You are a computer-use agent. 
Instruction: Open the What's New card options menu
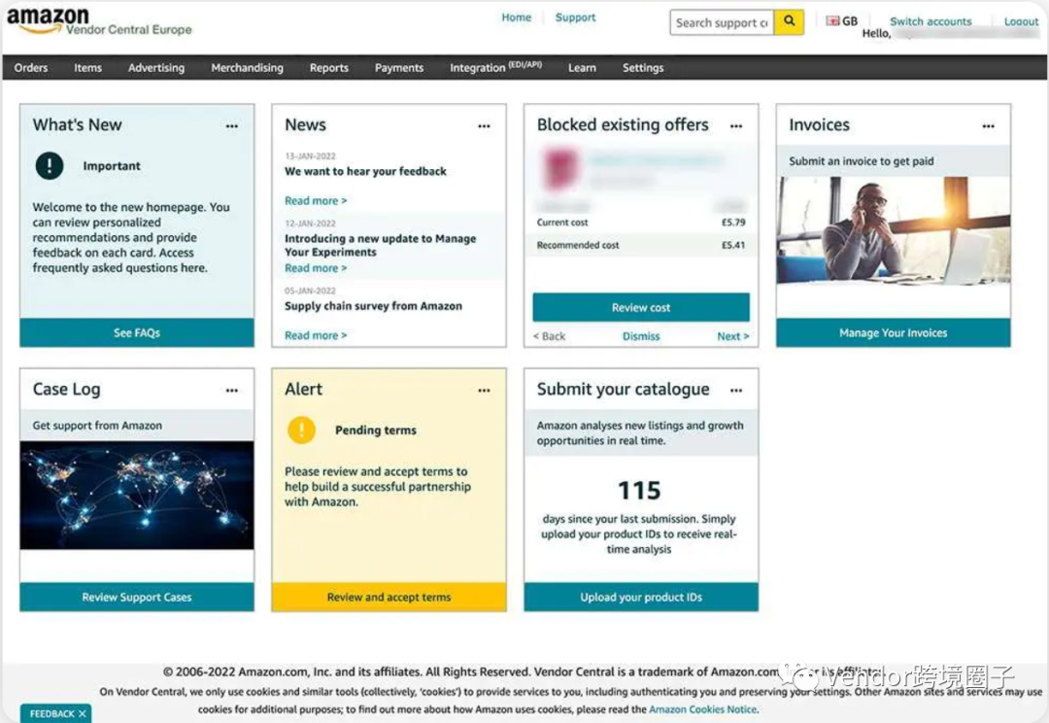(231, 126)
